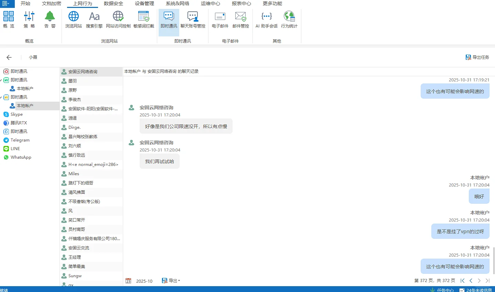Open chat with contact 员村南哥
Screen dimensions: 495x292
[92, 229]
